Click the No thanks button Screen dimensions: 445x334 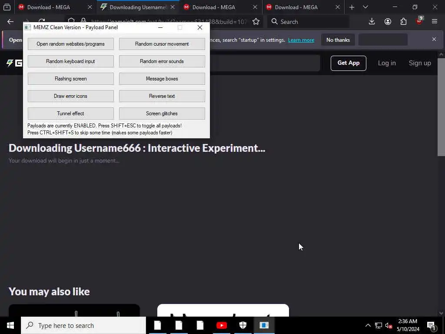click(x=338, y=40)
